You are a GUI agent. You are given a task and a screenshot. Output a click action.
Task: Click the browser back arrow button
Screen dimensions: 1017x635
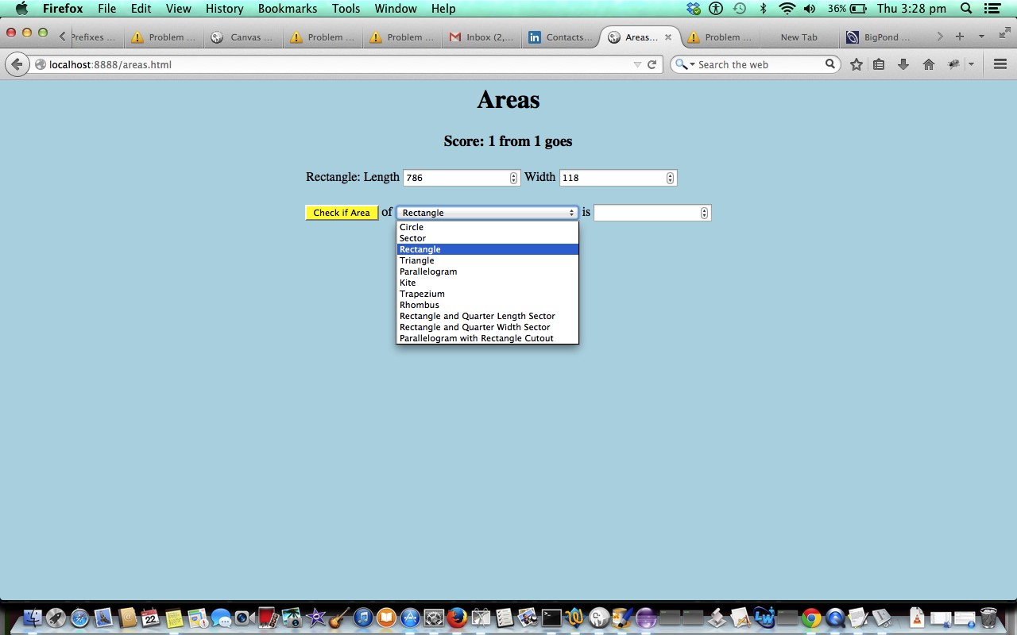coord(17,64)
